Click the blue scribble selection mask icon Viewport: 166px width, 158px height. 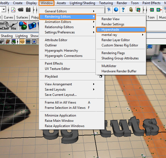pos(109,10)
